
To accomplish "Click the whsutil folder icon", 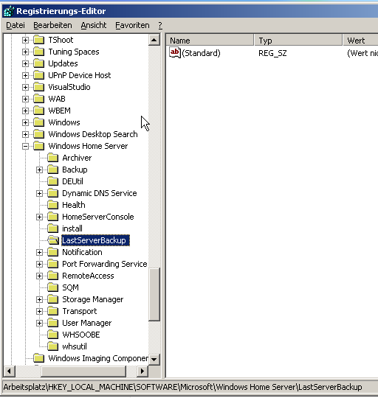I will tap(53, 346).
